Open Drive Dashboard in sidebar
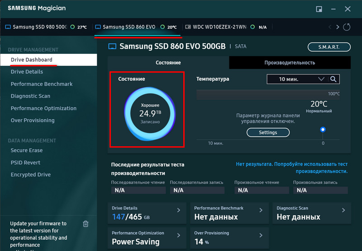 coord(48,60)
